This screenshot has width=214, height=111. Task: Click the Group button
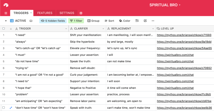pos(93,21)
